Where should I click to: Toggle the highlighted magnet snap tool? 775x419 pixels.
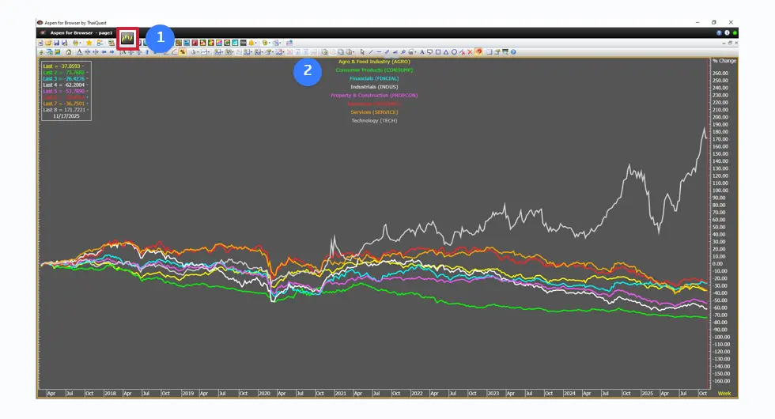[479, 52]
